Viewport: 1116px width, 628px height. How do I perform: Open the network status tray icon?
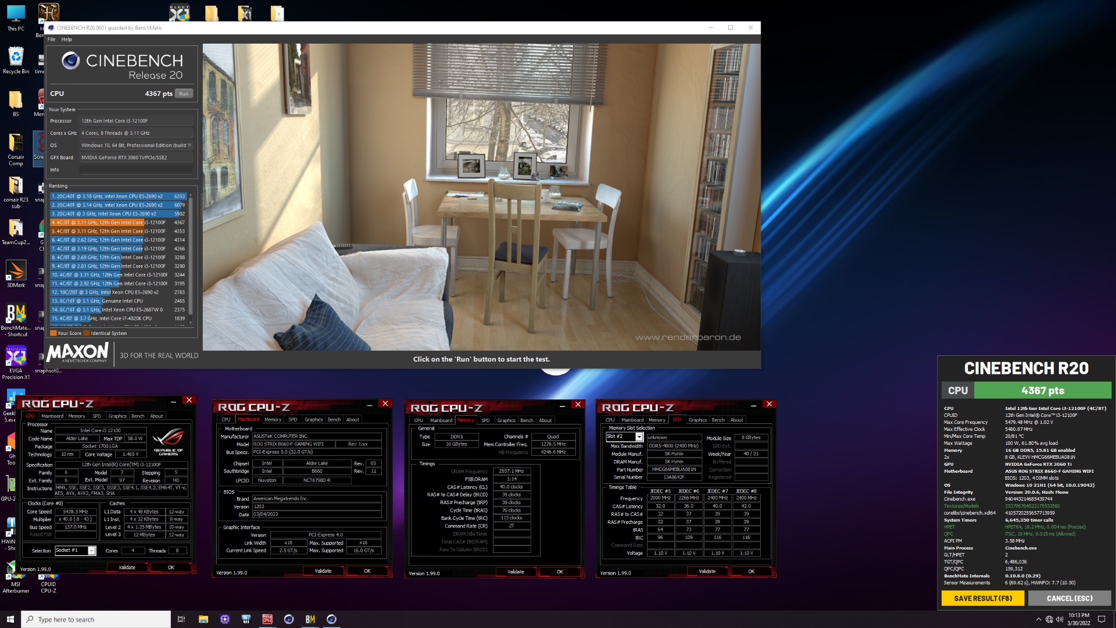point(1049,619)
